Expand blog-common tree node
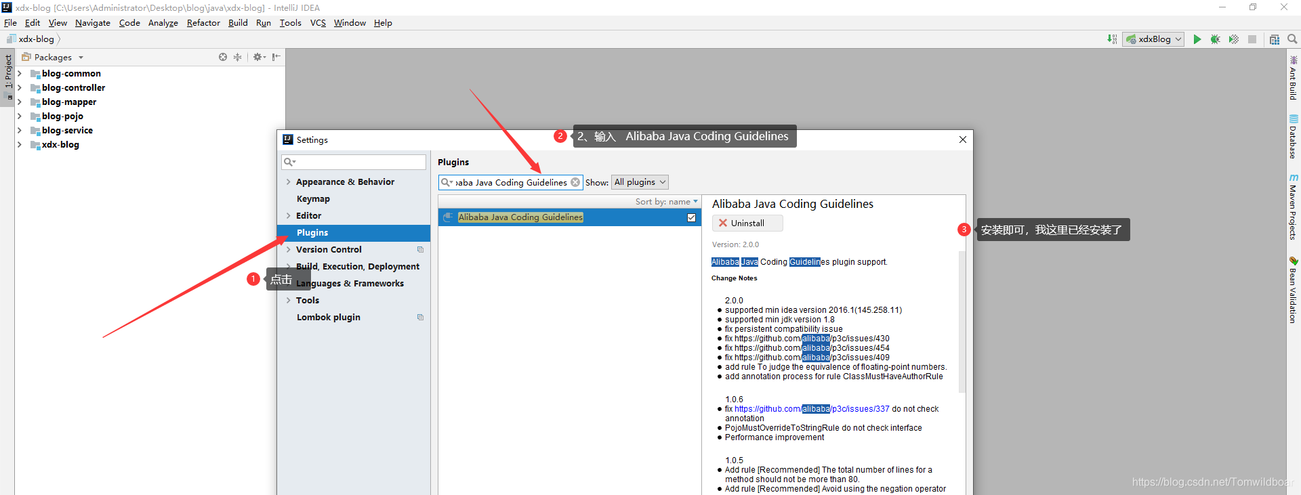The width and height of the screenshot is (1301, 495). pos(20,74)
